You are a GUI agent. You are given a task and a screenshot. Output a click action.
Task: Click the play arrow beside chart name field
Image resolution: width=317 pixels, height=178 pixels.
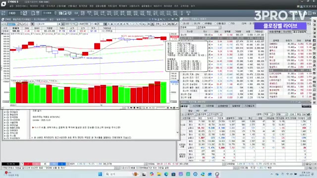(x=59, y=24)
